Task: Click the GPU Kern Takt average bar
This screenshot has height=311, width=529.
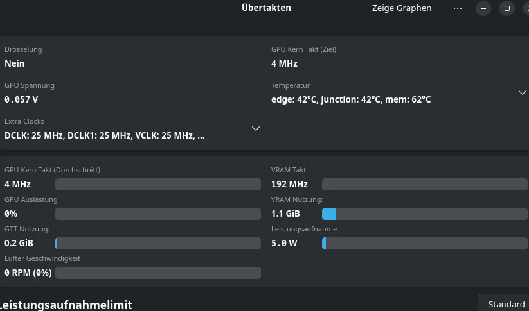Action: pyautogui.click(x=158, y=185)
